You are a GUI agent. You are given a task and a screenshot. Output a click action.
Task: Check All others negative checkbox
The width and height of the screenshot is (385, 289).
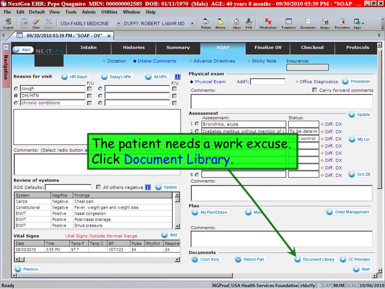[x=99, y=187]
